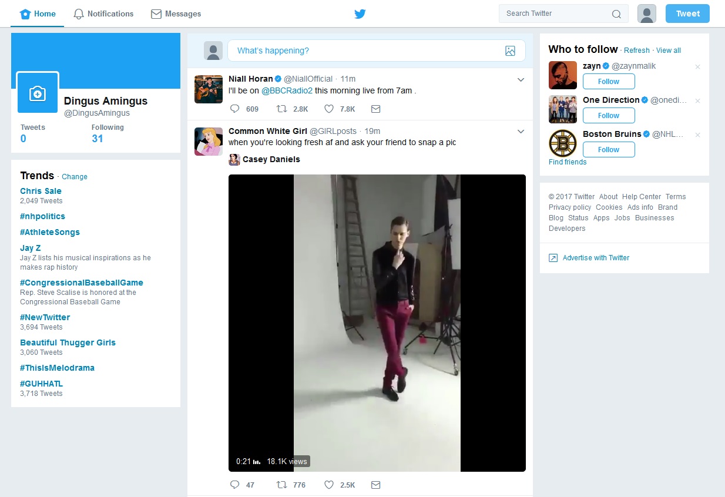725x497 pixels.
Task: Like Niall Horan's tweet
Action: pos(329,109)
